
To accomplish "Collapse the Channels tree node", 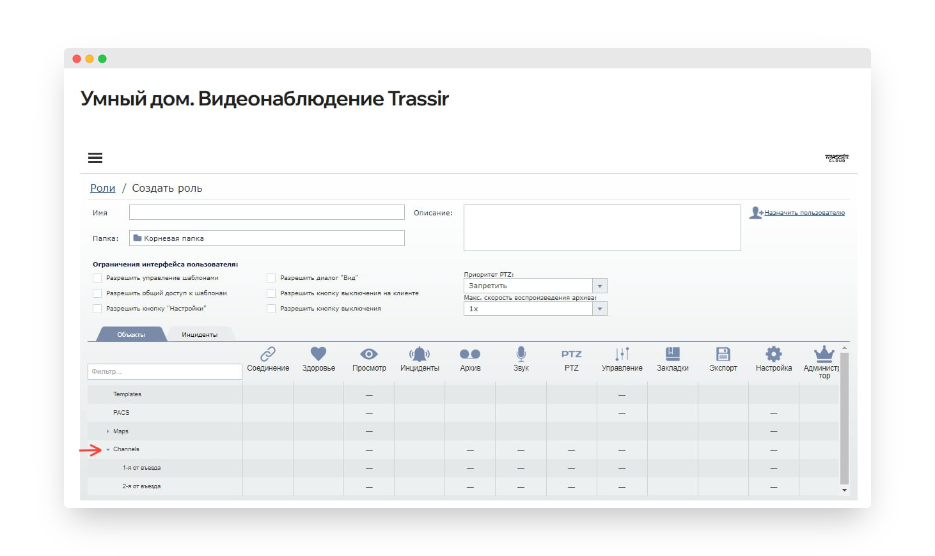I will coord(108,450).
